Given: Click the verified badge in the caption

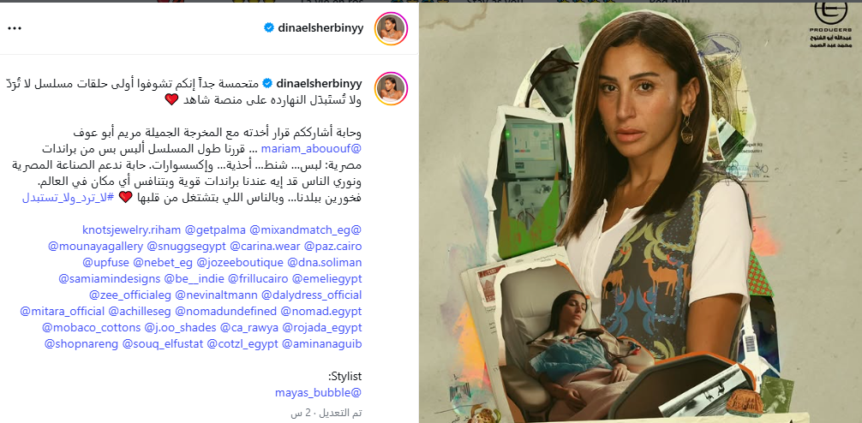Looking at the screenshot, I should (267, 84).
